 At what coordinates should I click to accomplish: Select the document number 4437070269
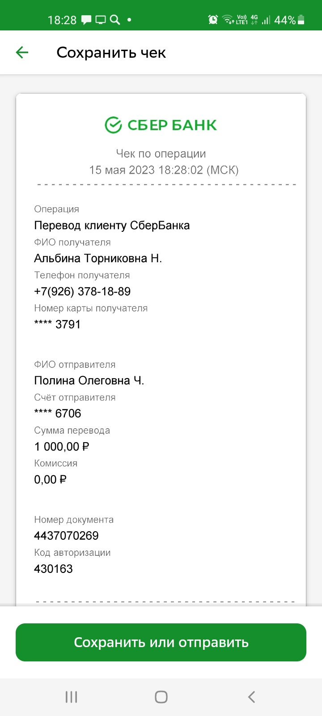click(66, 536)
